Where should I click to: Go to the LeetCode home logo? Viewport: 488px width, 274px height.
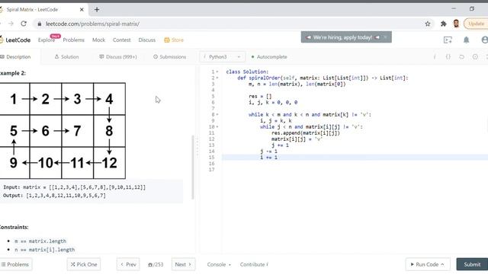click(x=15, y=40)
